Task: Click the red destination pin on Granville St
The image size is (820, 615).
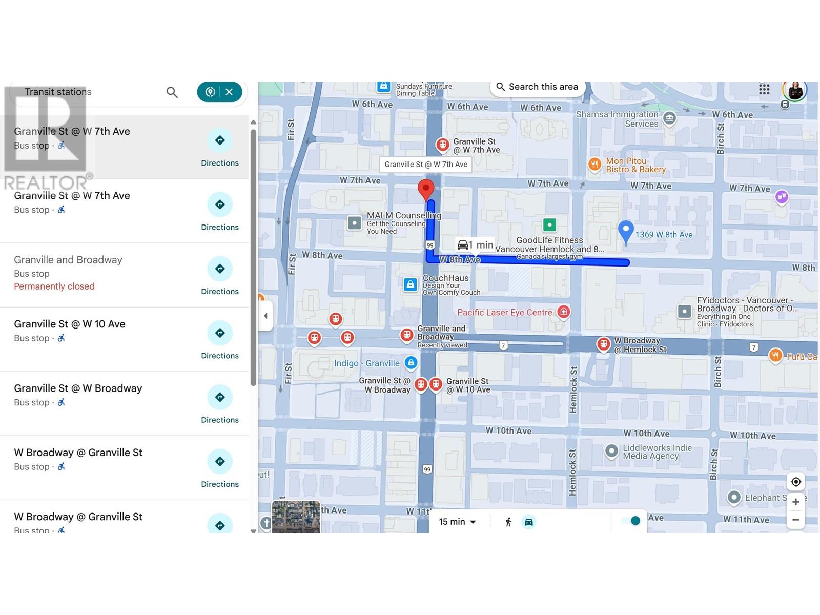Action: (425, 190)
